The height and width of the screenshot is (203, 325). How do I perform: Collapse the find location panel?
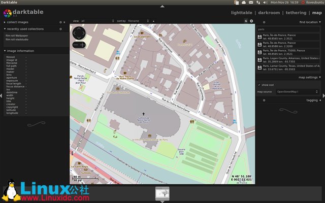[x=320, y=22]
